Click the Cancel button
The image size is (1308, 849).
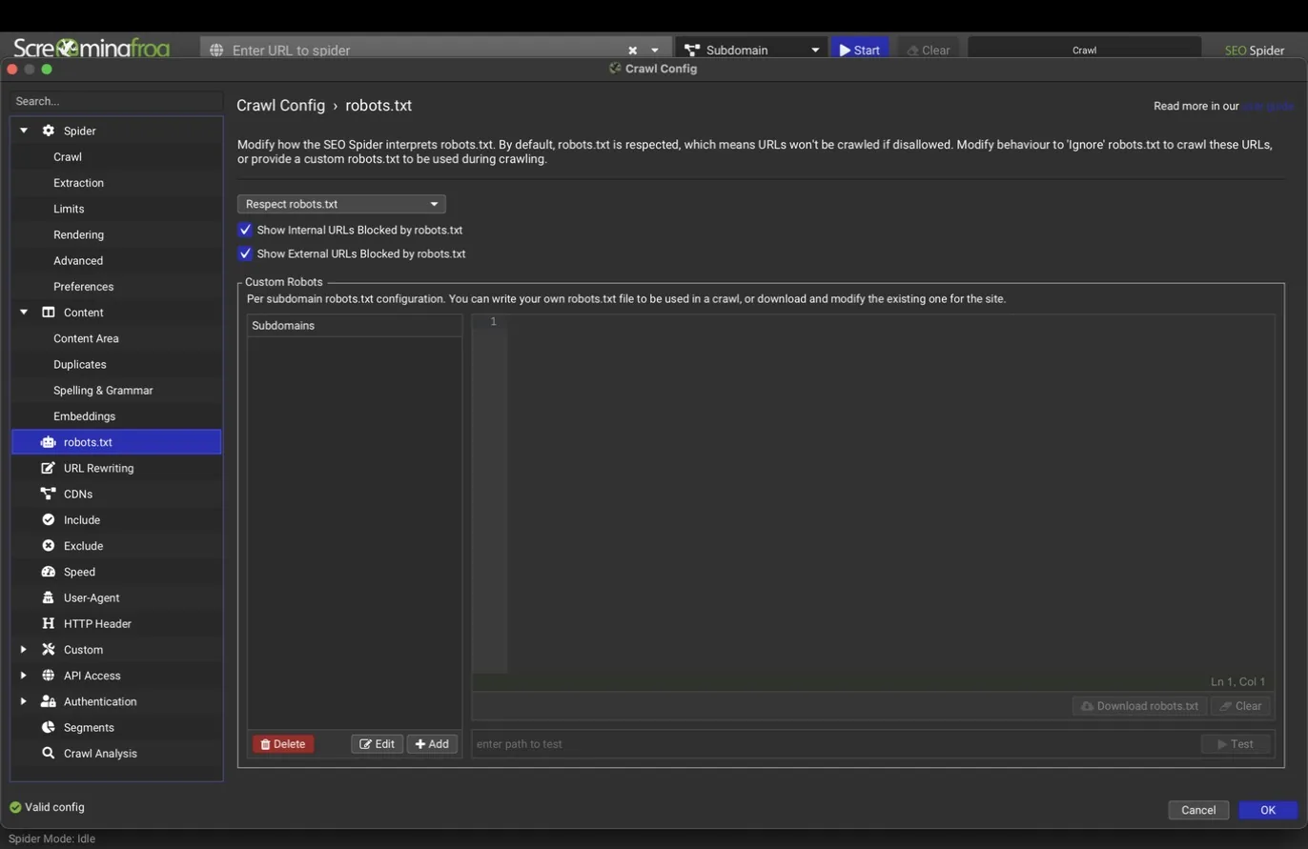[1198, 810]
